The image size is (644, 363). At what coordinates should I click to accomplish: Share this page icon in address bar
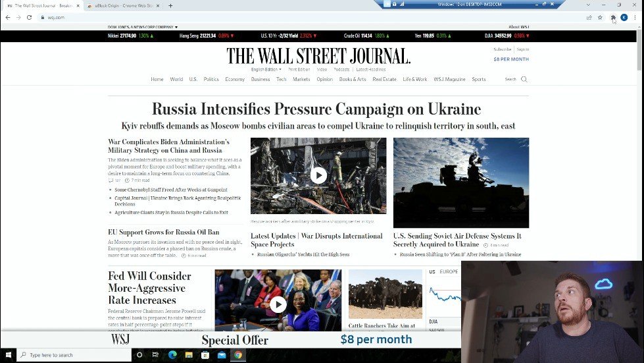point(589,17)
